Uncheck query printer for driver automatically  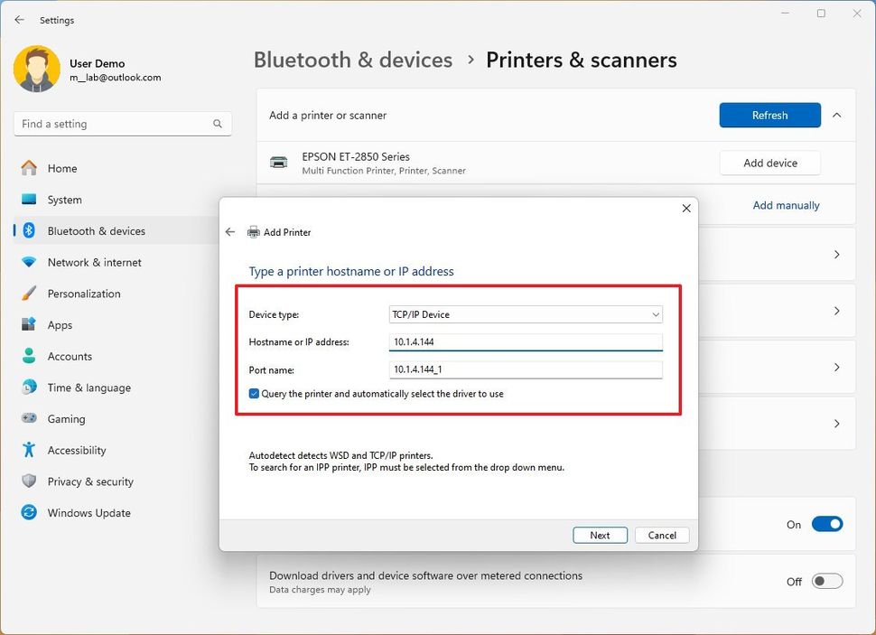tap(254, 394)
